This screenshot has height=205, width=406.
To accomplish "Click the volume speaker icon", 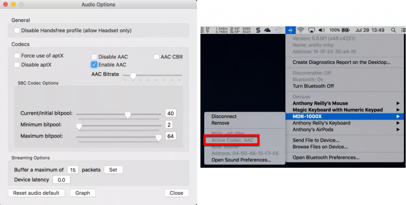I will [x=322, y=30].
